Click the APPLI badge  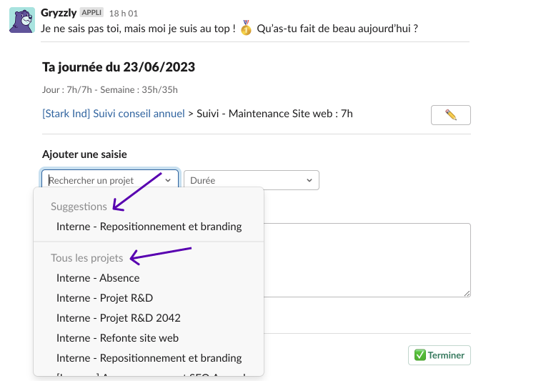coord(91,12)
